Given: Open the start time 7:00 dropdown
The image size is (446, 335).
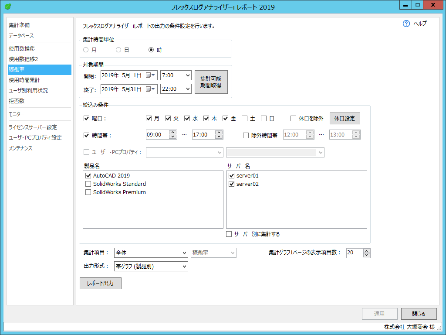Looking at the screenshot, I should click(x=188, y=75).
